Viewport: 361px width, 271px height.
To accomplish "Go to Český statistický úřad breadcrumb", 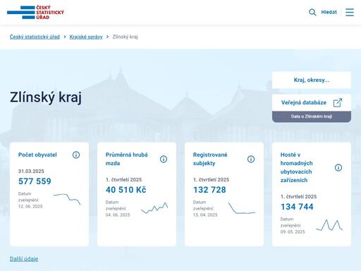I will pyautogui.click(x=35, y=37).
